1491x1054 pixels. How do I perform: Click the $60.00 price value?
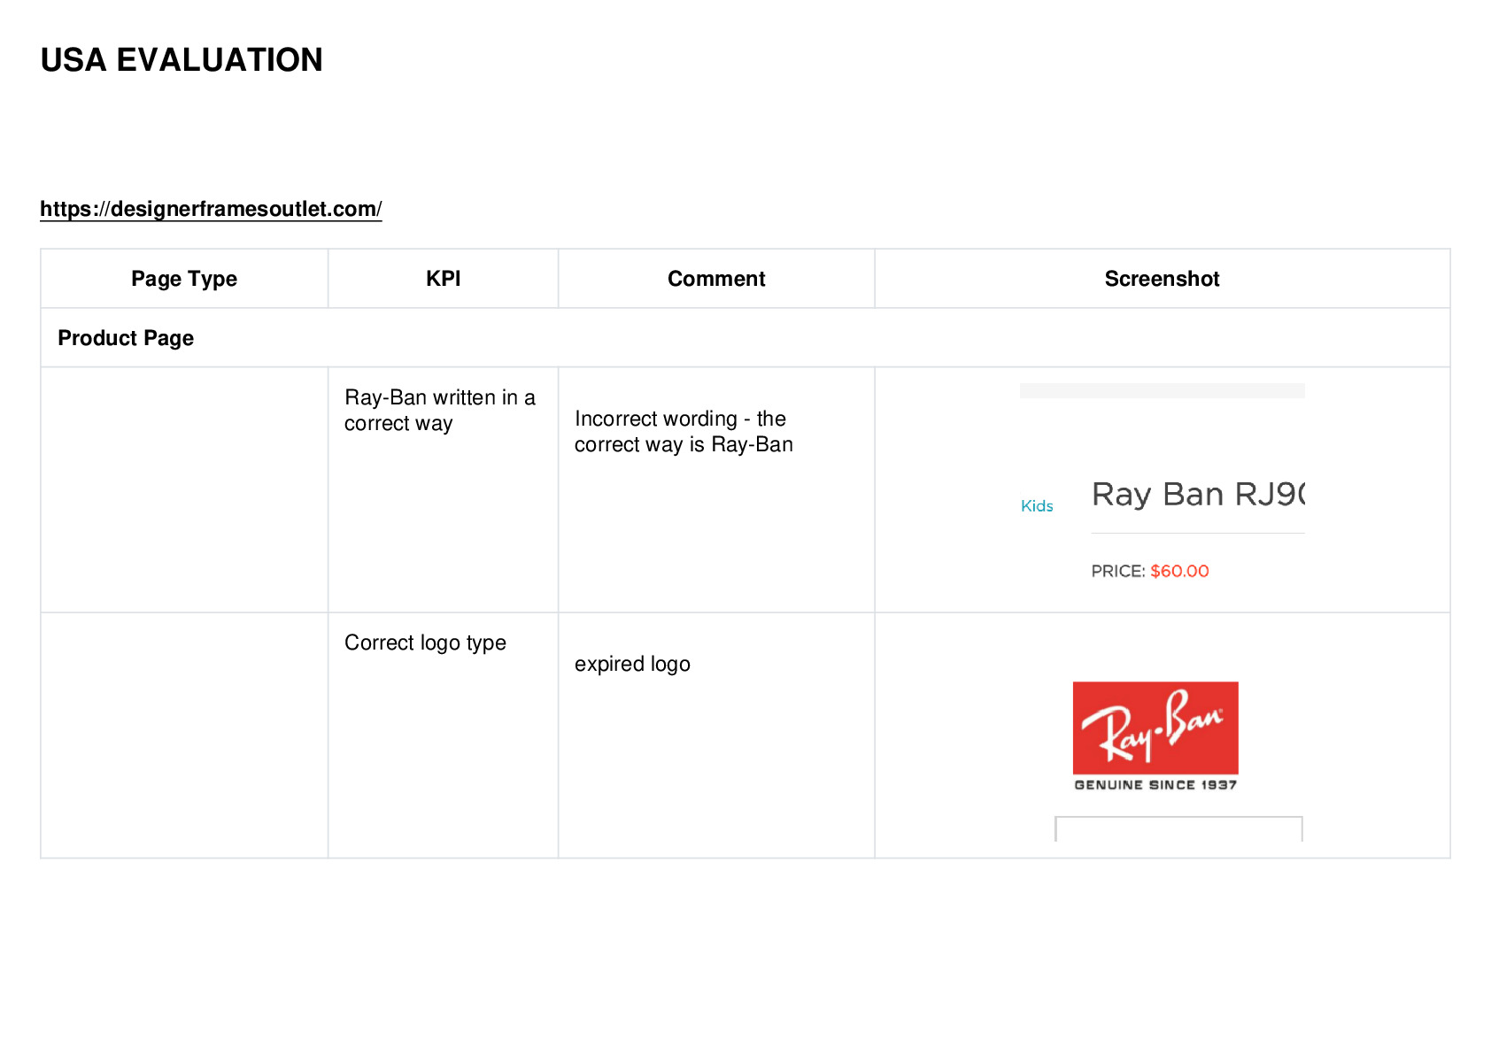pos(1179,572)
